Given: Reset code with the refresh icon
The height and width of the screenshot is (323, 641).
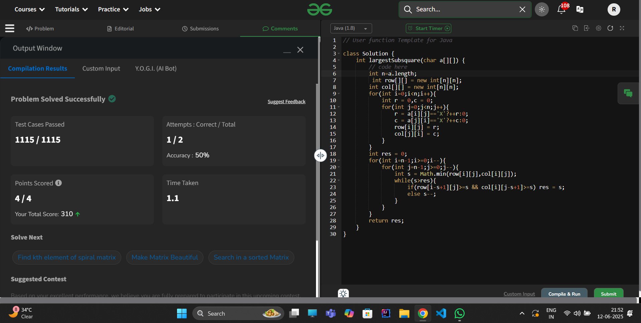Looking at the screenshot, I should (610, 28).
